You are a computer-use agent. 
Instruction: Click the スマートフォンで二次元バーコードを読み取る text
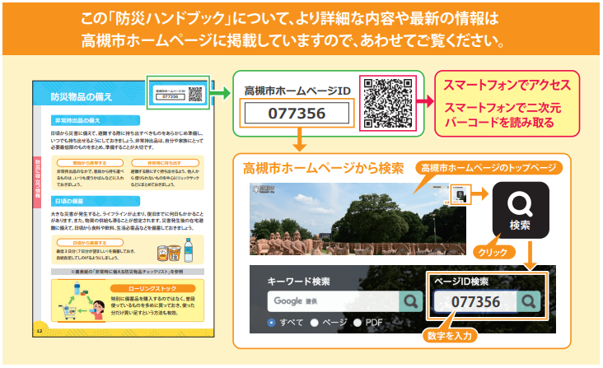(502, 115)
